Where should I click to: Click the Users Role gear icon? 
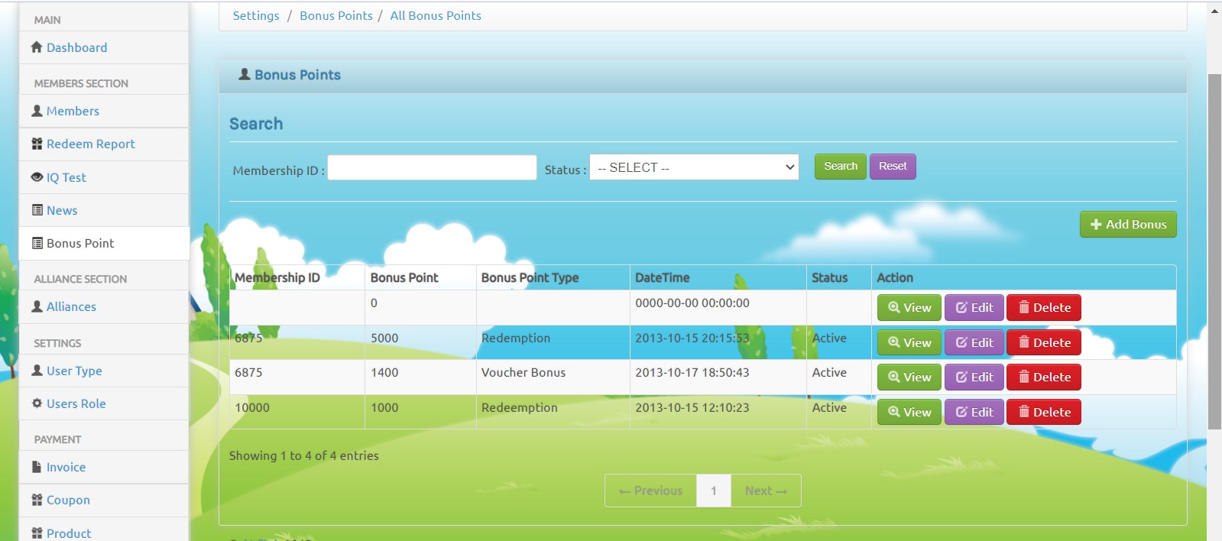point(37,403)
